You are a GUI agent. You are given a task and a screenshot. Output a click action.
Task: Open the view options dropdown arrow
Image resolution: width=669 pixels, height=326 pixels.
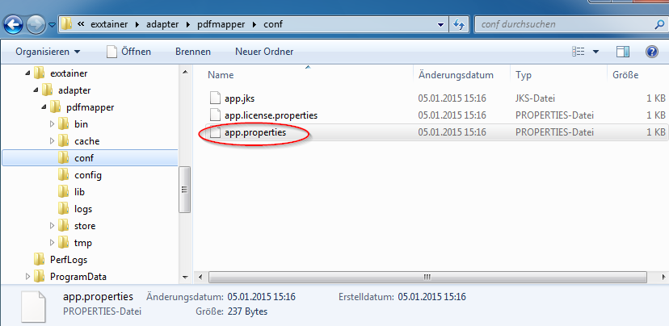tap(595, 52)
